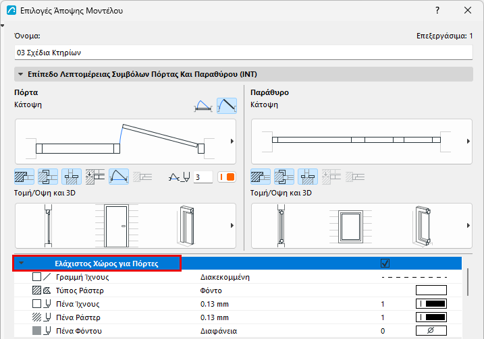Viewport: 484px width, 339px height.
Task: Toggle the first window wall hatch icon
Action: [261, 177]
